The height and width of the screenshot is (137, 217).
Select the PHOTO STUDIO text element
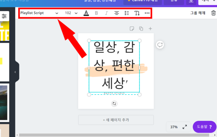(x=114, y=94)
